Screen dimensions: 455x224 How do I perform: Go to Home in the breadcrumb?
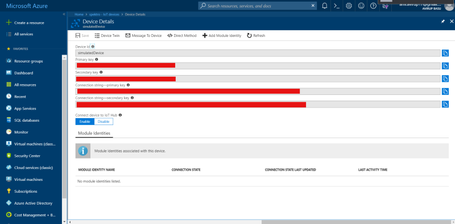(79, 14)
